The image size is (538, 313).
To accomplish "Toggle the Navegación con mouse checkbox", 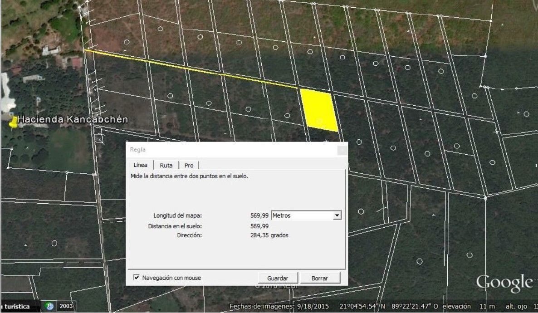I will click(x=137, y=278).
